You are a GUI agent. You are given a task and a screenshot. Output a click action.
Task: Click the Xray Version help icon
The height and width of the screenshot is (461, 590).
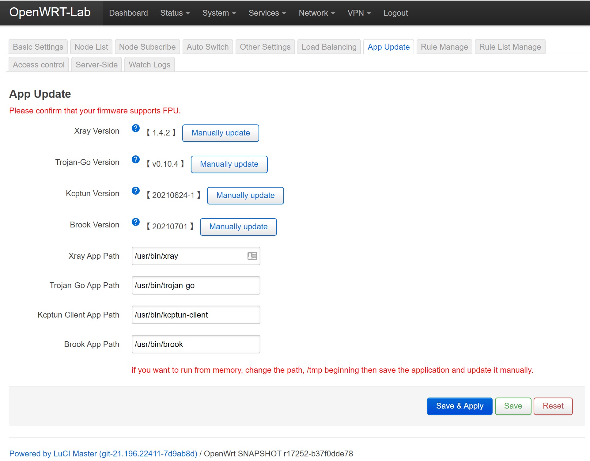point(135,128)
